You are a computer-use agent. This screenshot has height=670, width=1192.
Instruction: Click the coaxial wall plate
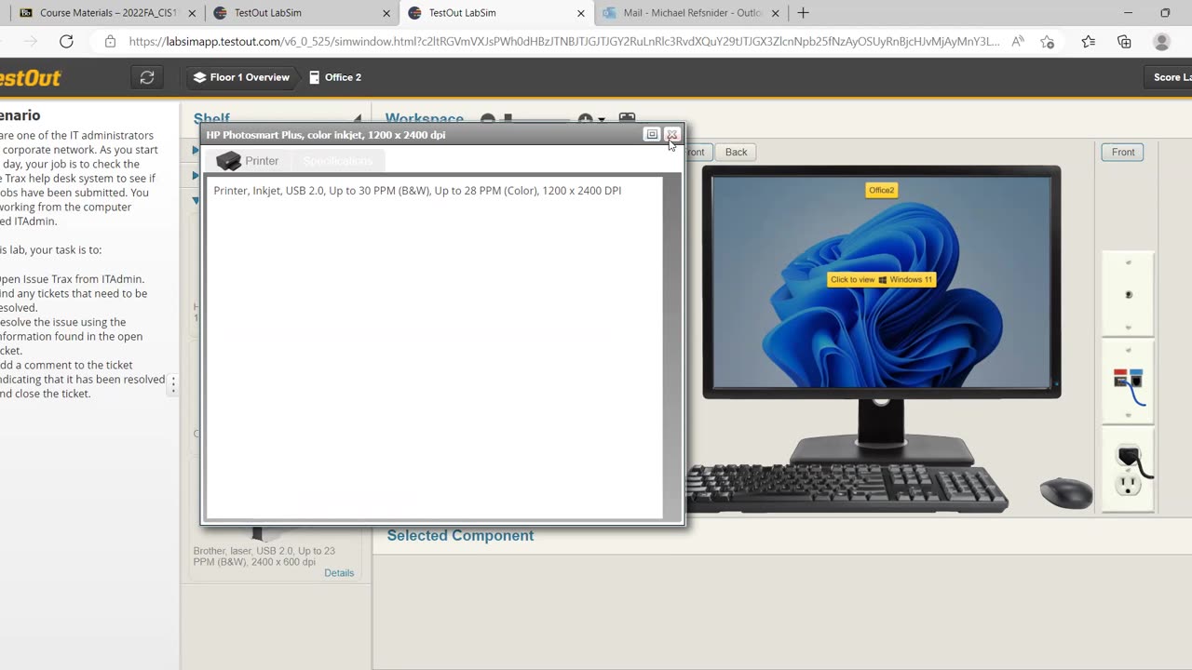tap(1128, 294)
